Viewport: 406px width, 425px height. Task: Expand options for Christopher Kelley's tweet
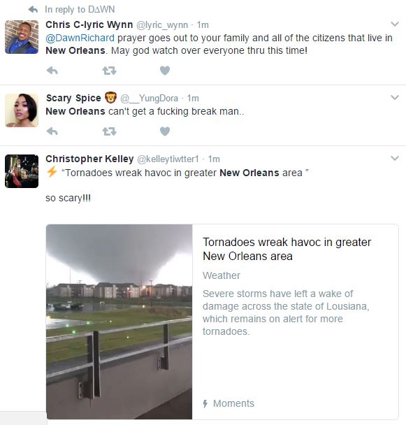(395, 158)
